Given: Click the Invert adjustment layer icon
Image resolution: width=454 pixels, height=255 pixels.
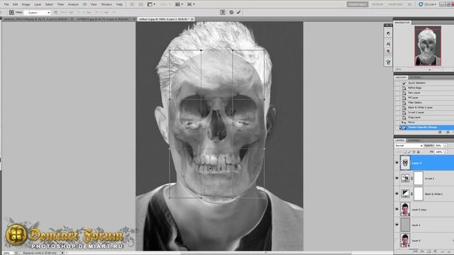Looking at the screenshot, I should click(405, 178).
